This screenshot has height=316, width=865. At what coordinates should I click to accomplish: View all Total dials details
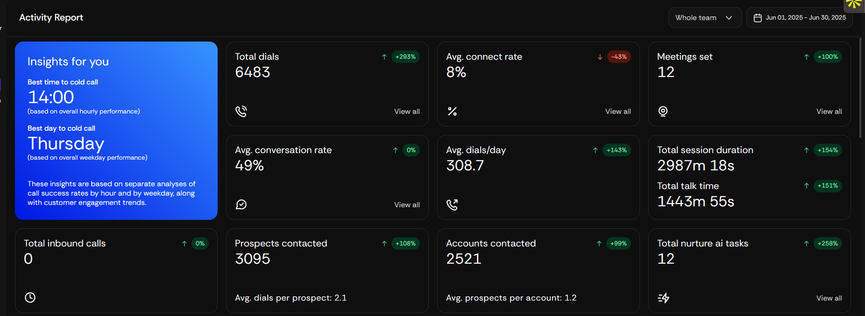(x=407, y=112)
